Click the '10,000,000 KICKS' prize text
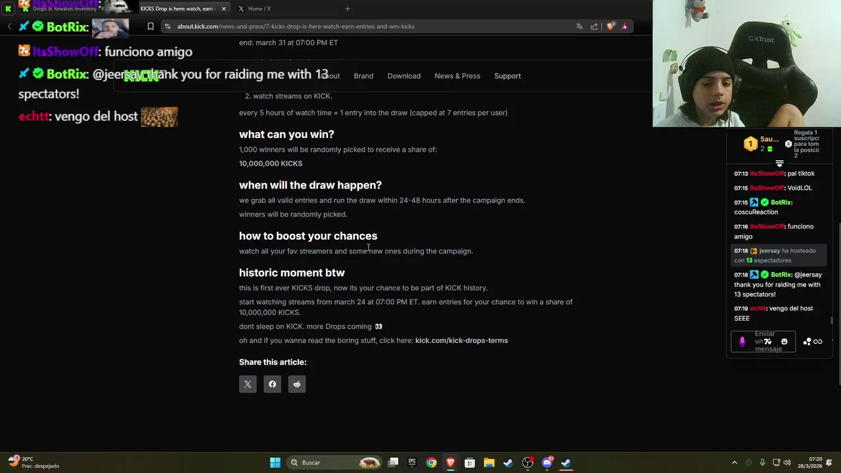Viewport: 841px width, 473px height. click(271, 164)
